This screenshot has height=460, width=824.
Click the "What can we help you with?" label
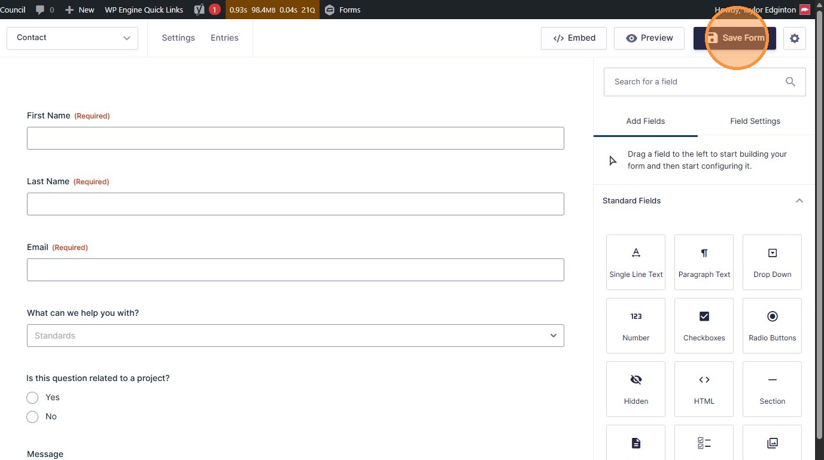pos(83,313)
